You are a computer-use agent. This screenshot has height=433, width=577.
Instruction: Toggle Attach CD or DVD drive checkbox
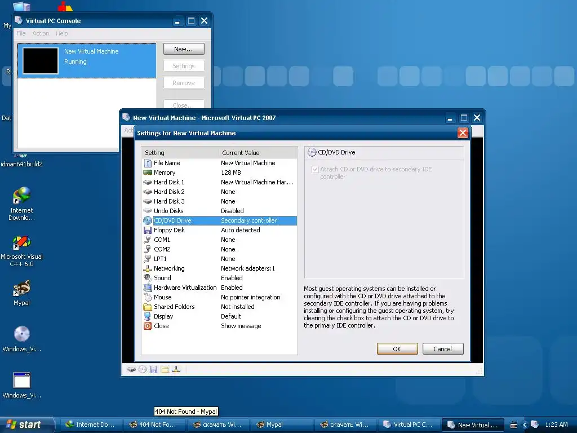(315, 169)
